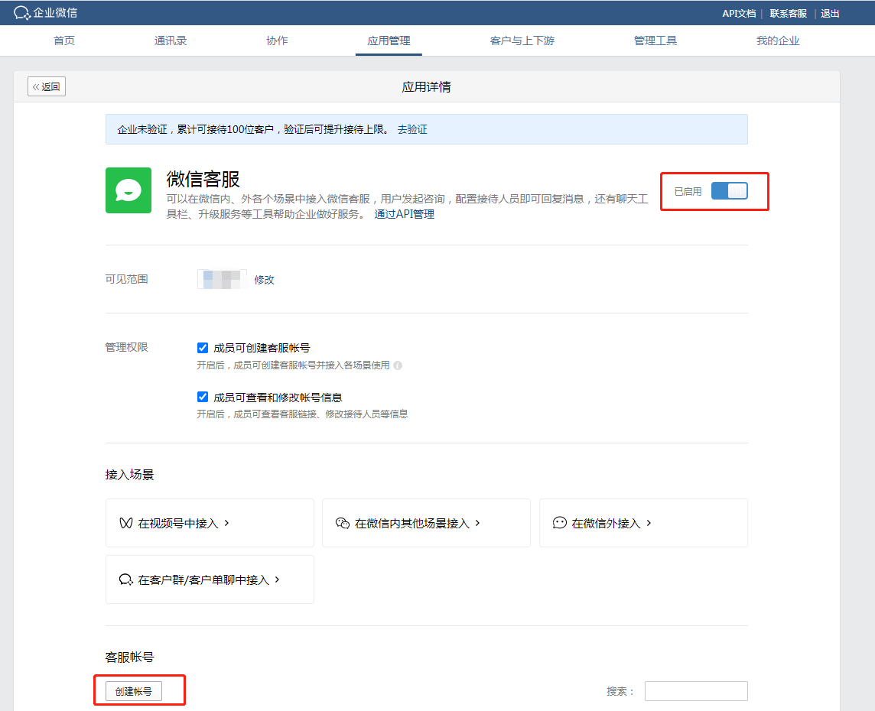Click the WeChat bubbles icon for 微信内其他场景

pyautogui.click(x=343, y=523)
